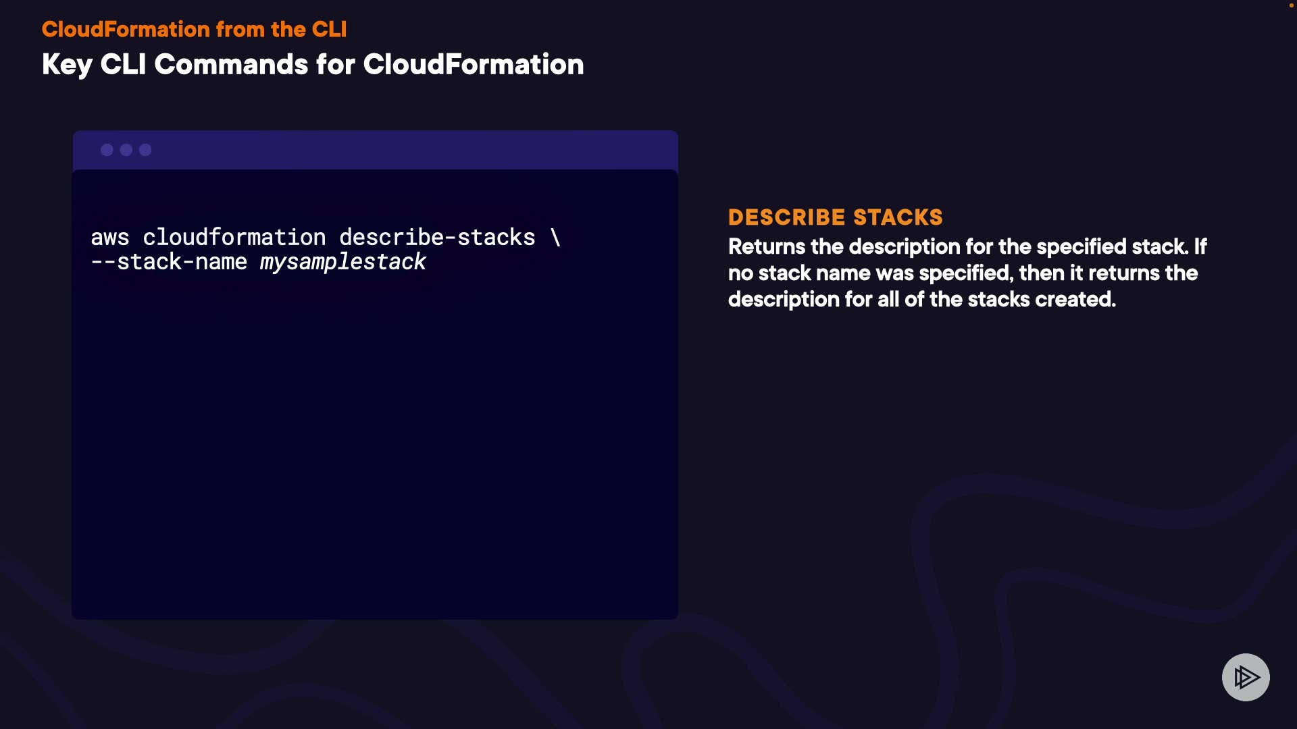
Task: Click the '--stack-name' option text
Action: [x=169, y=262]
